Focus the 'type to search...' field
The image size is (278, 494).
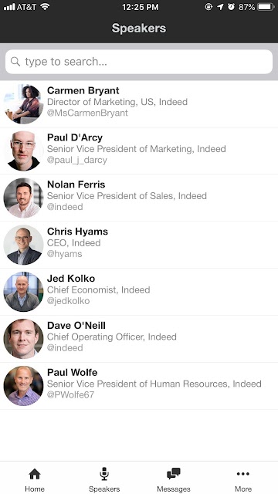point(139,62)
